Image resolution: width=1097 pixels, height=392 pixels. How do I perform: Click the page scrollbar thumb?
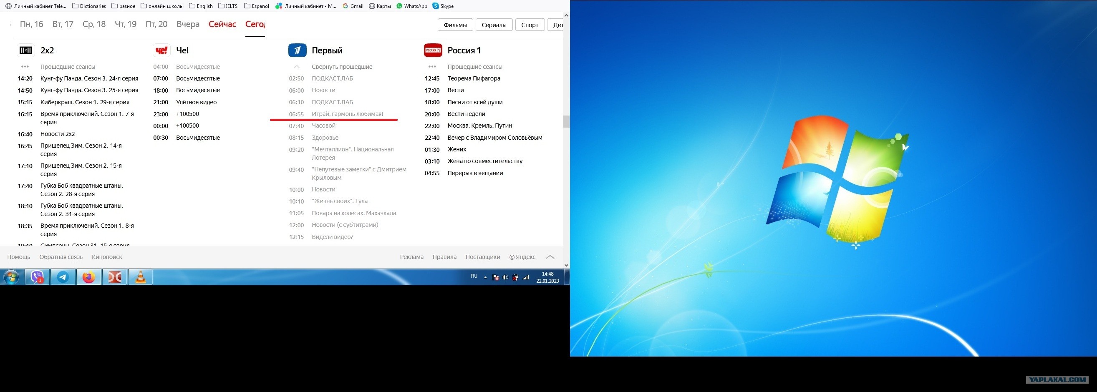(566, 121)
